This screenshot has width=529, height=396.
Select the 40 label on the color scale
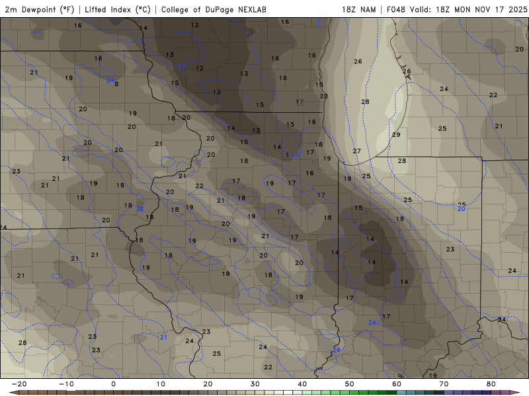(302, 384)
